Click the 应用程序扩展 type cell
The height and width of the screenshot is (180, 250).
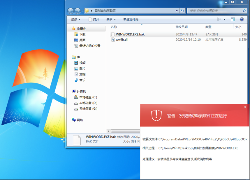point(214,40)
